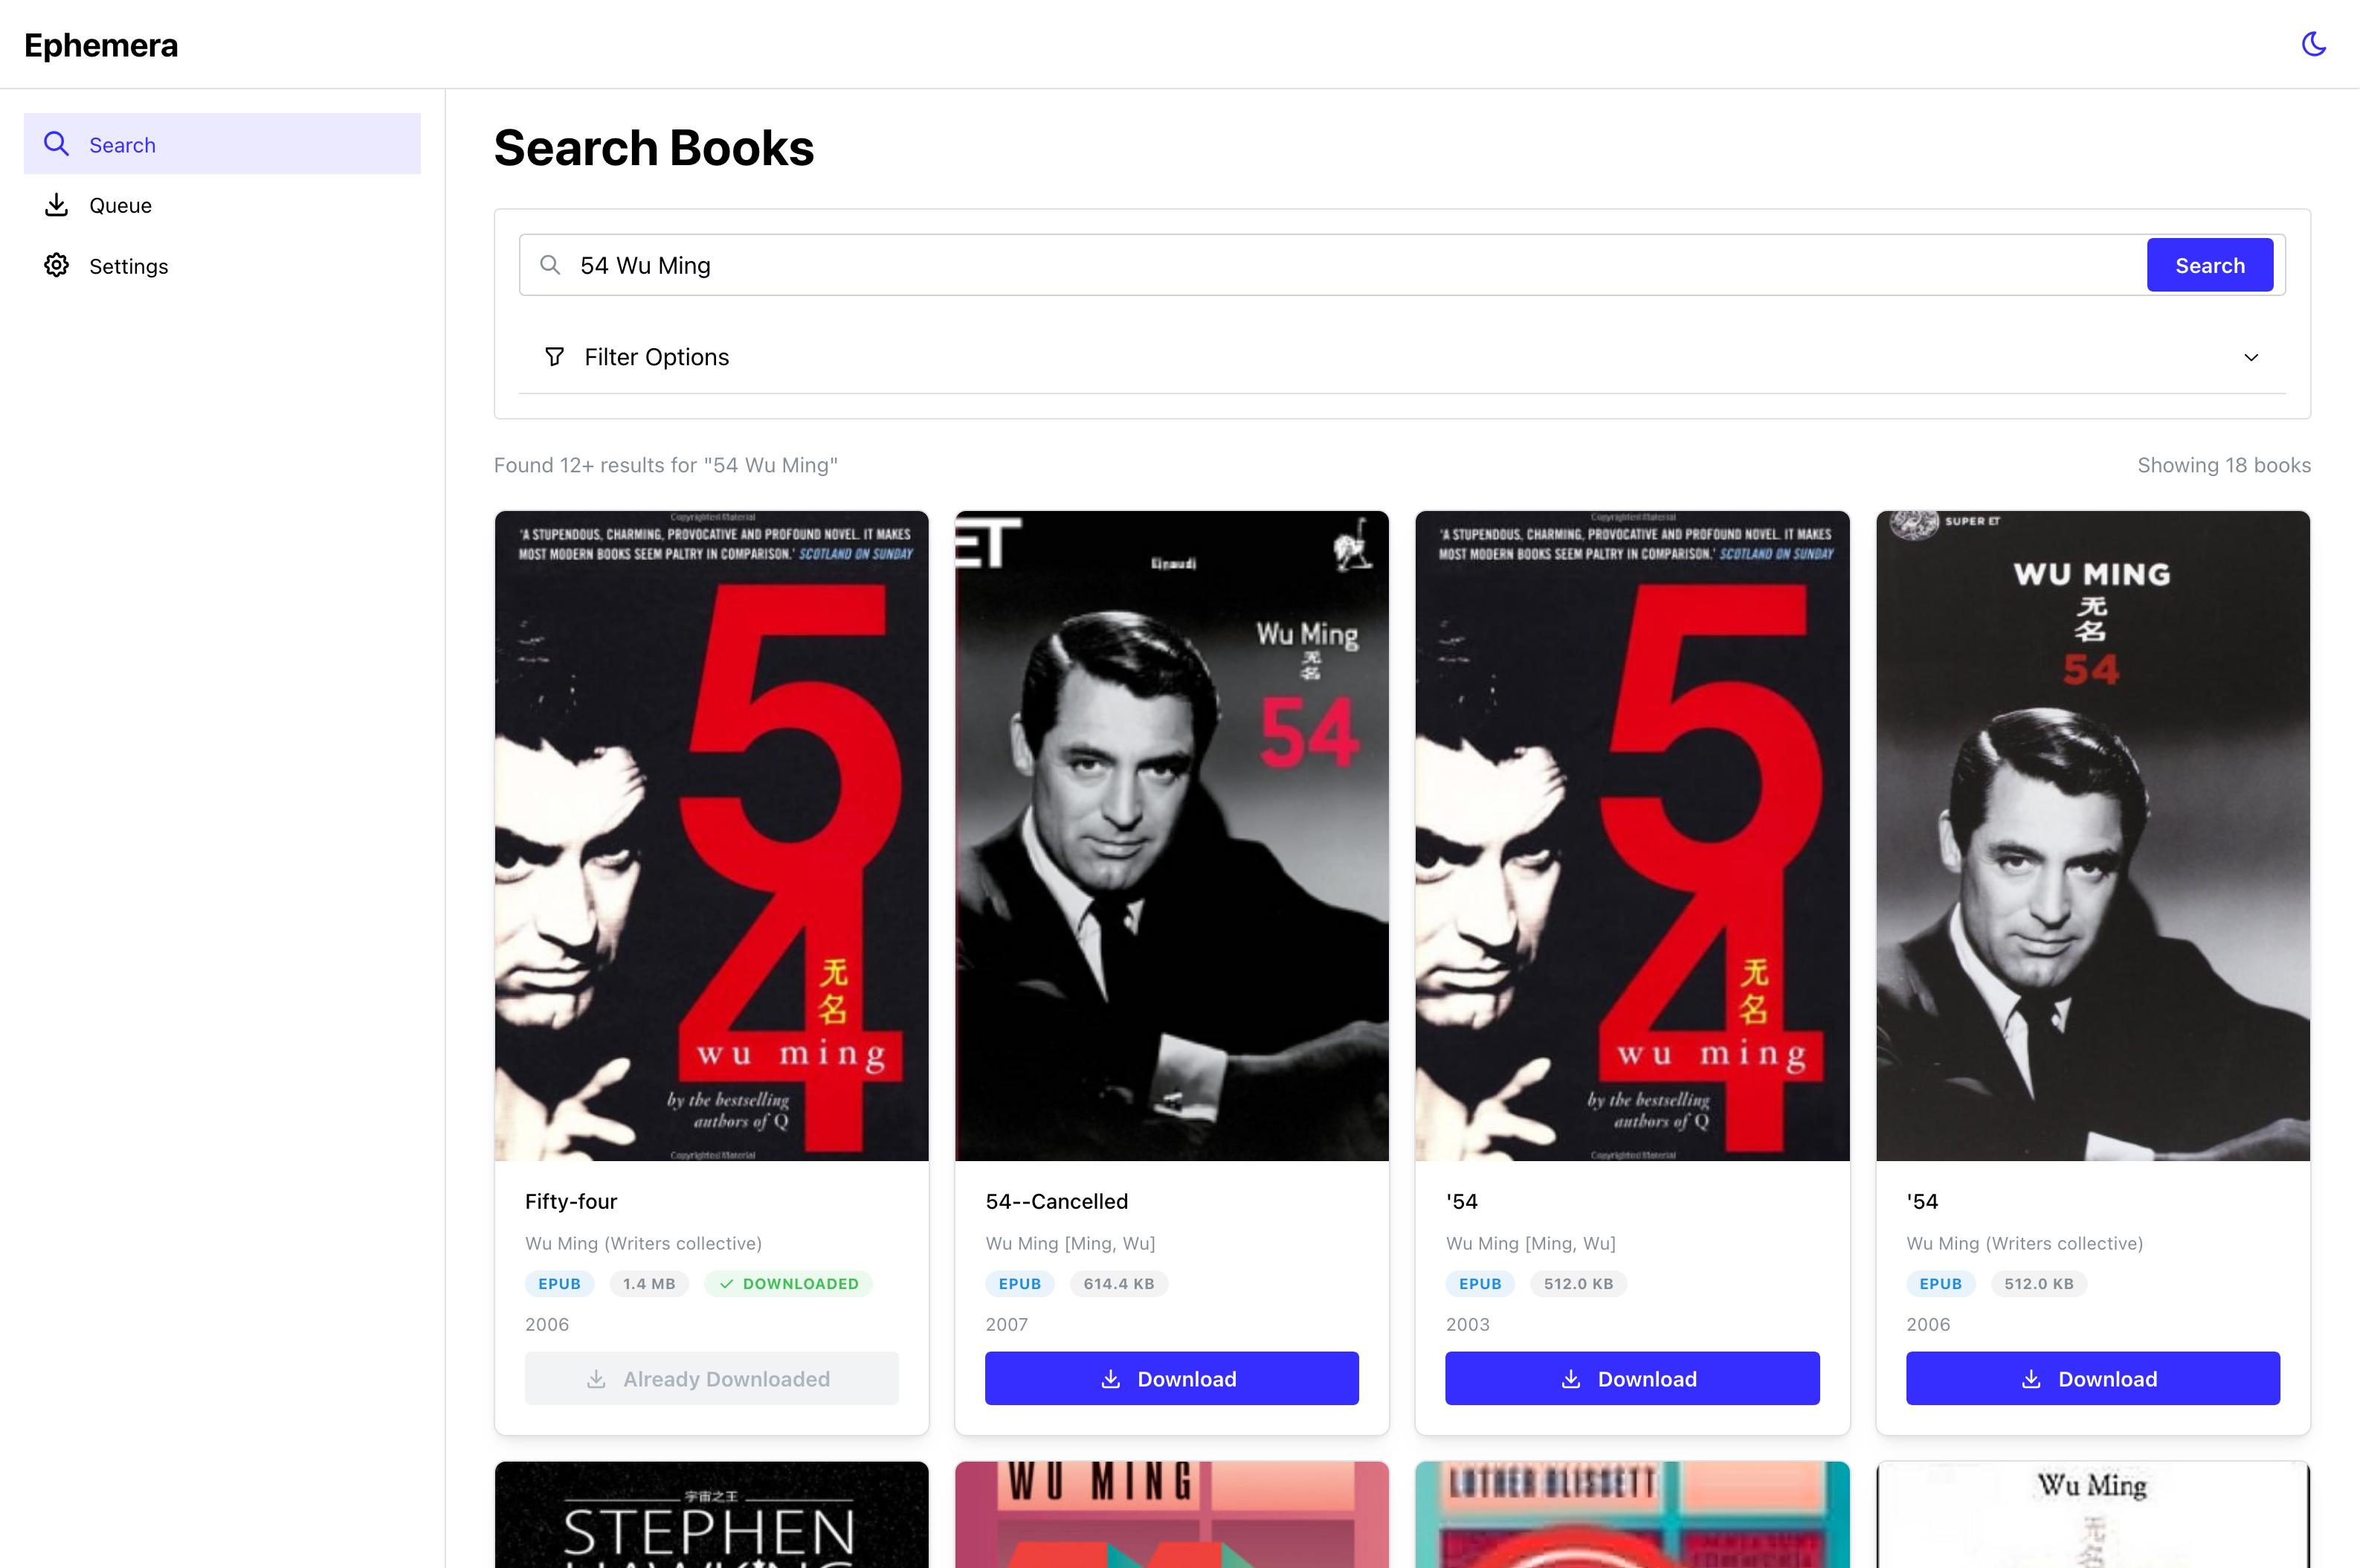Click author Wu Ming (Writers collective) under Fifty-four
The height and width of the screenshot is (1568, 2360).
(x=642, y=1243)
